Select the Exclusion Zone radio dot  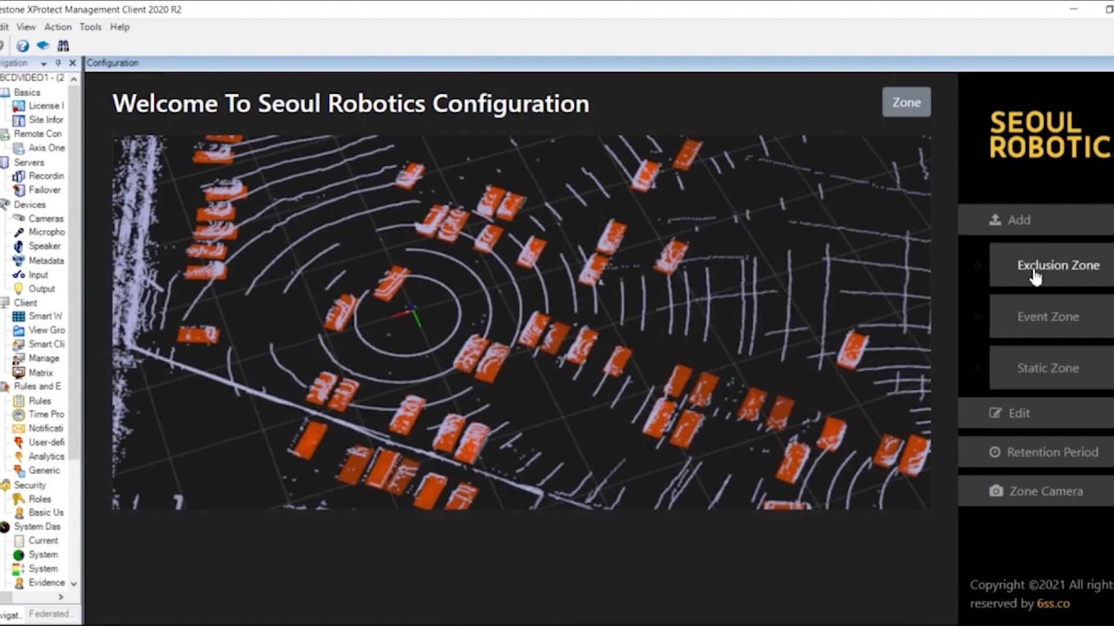(x=978, y=265)
